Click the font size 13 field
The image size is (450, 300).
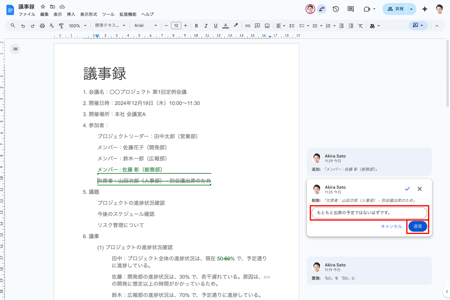(x=176, y=26)
